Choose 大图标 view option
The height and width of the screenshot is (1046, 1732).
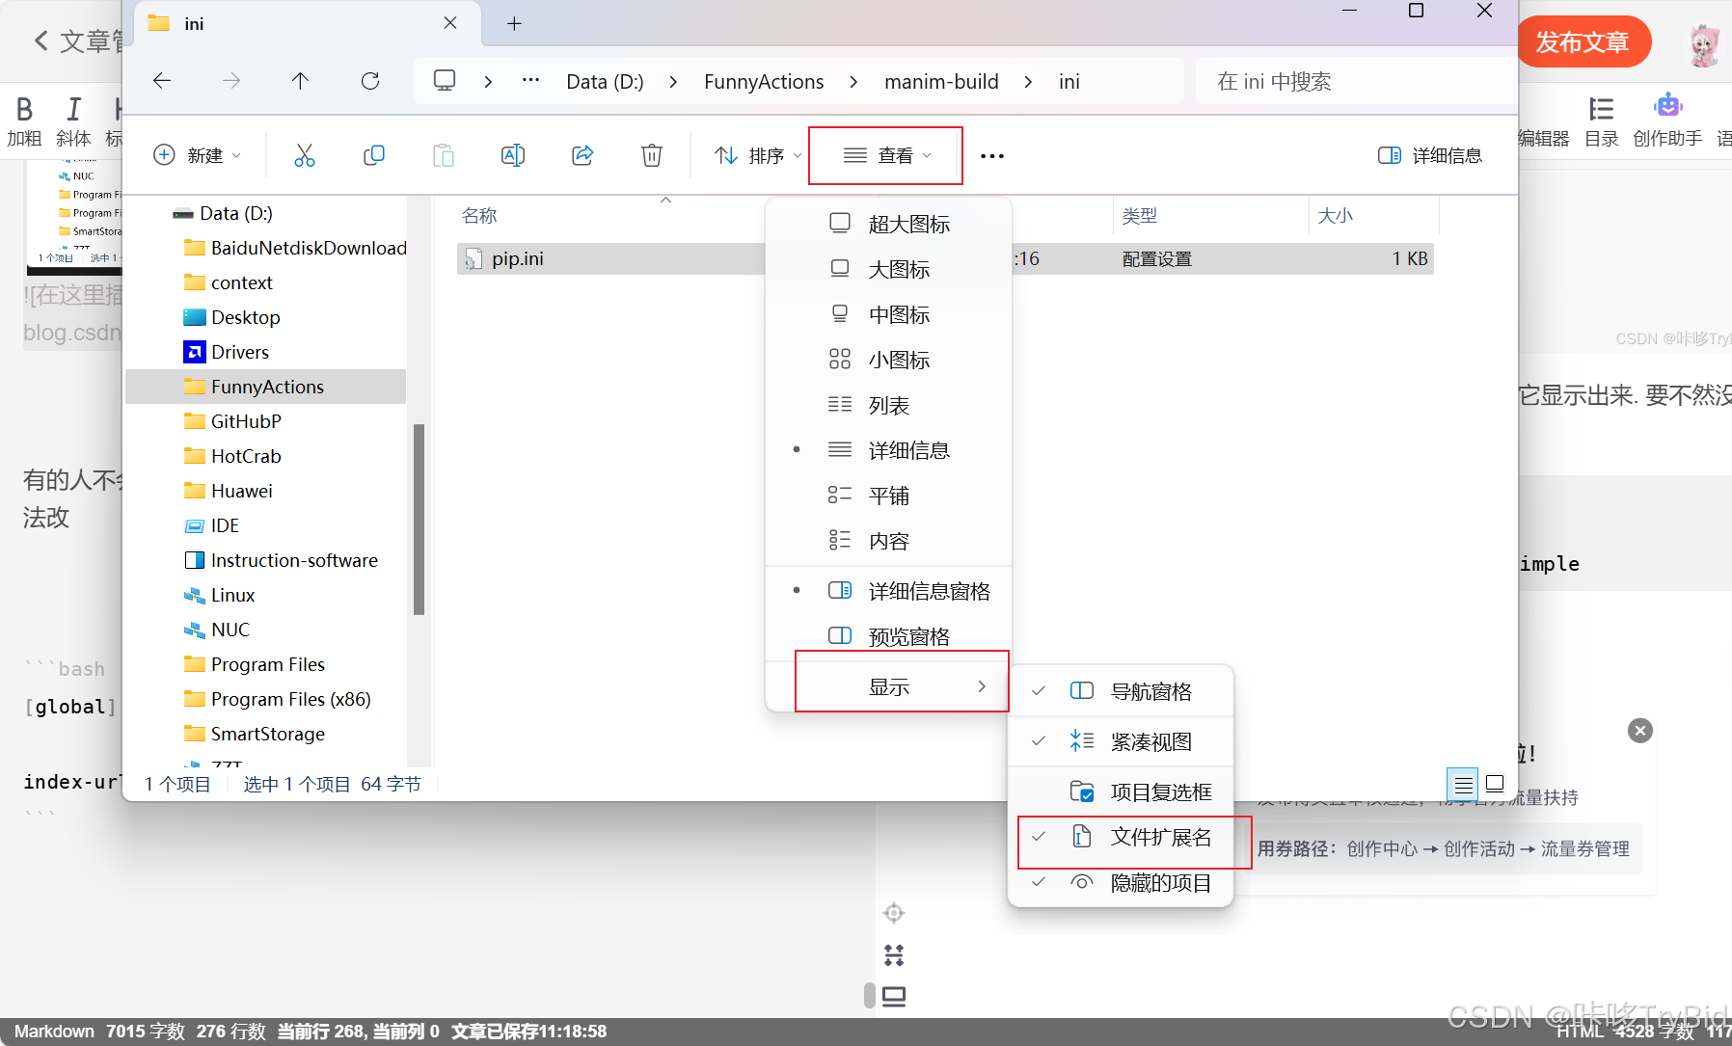pos(888,269)
